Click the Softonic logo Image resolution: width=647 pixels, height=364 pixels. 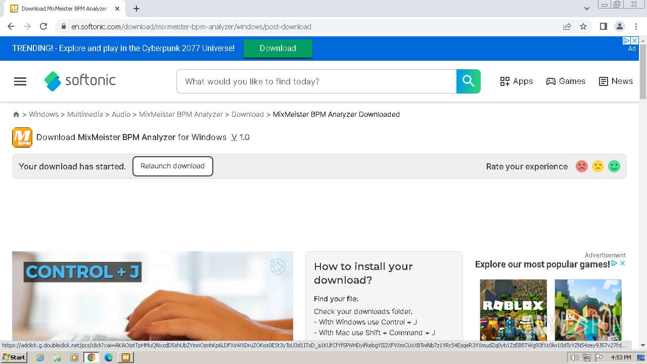(x=80, y=81)
